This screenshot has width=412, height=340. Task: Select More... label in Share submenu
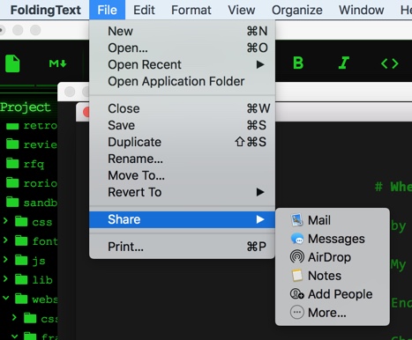(327, 313)
